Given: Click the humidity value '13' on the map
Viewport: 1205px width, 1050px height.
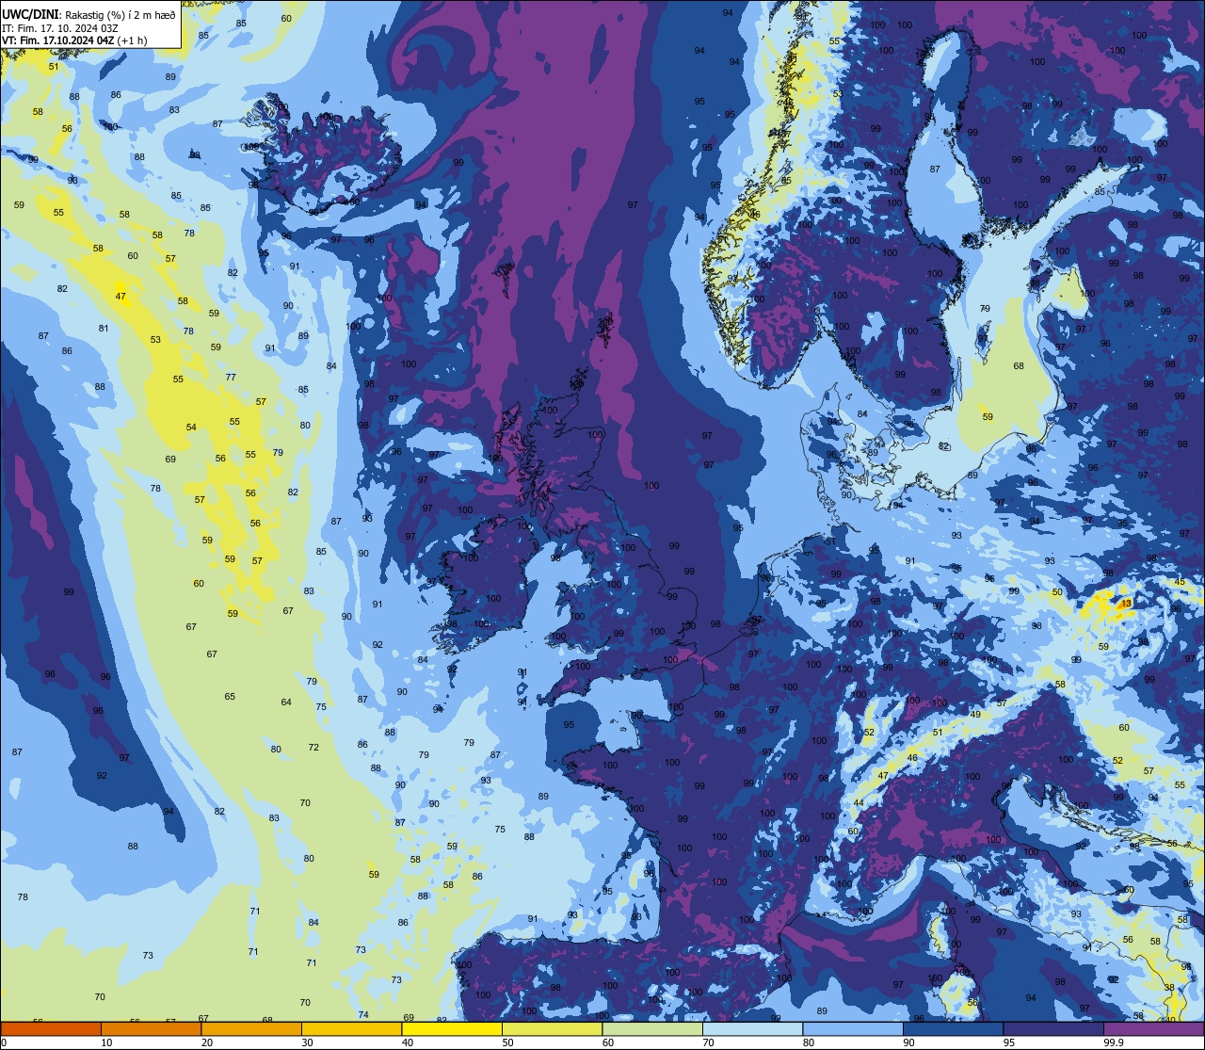Looking at the screenshot, I should point(1127,603).
